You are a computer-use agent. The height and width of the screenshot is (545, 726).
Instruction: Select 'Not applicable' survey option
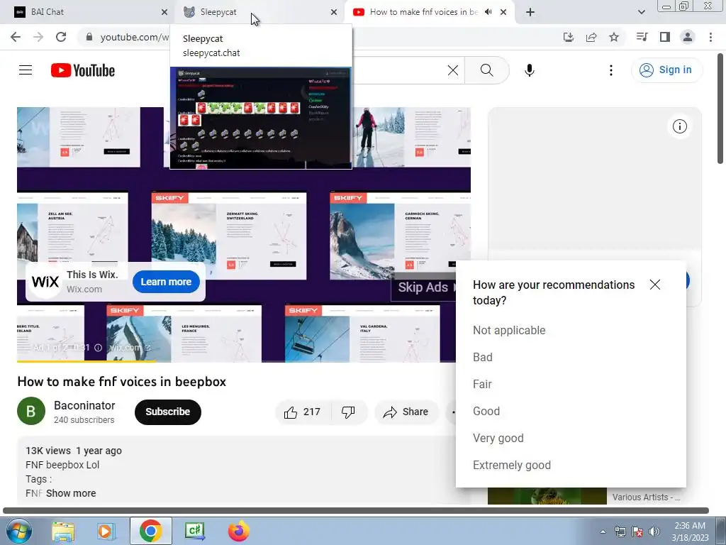[509, 331]
